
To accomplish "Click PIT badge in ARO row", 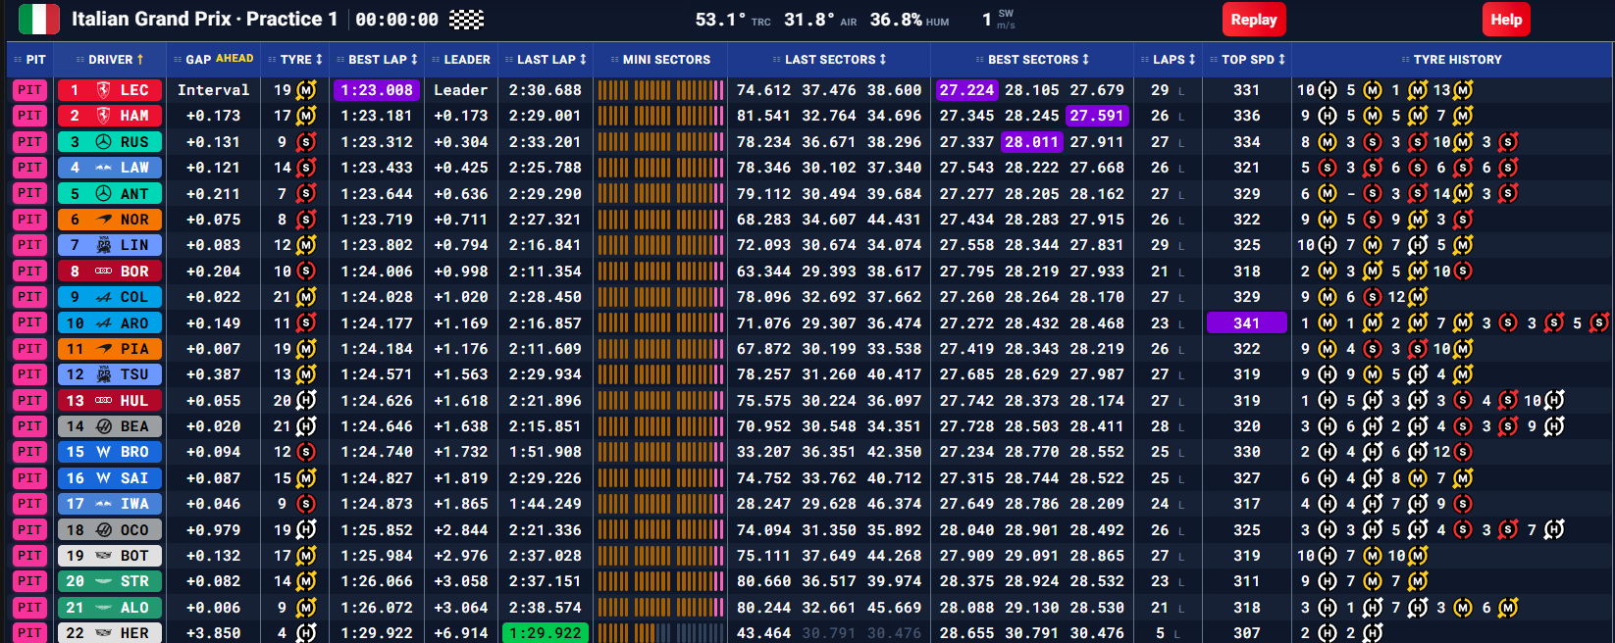I will [x=29, y=323].
